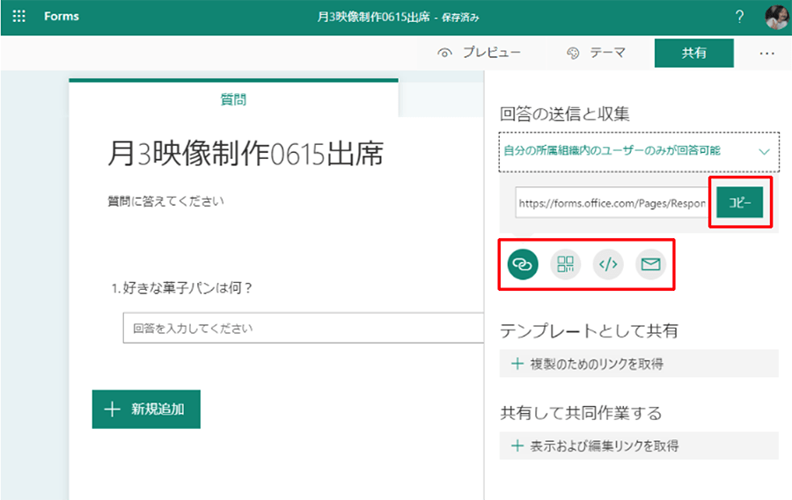This screenshot has height=500, width=792.
Task: Select the email share icon
Action: [650, 264]
